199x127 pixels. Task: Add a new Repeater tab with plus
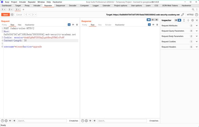[x=23, y=10]
